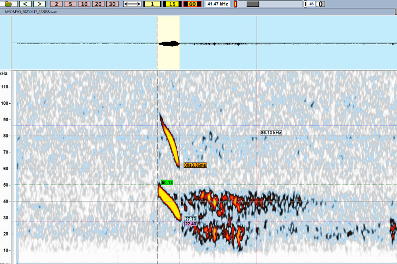The height and width of the screenshot is (264, 397).
Task: Set zoom level to 10
Action: 84,4
